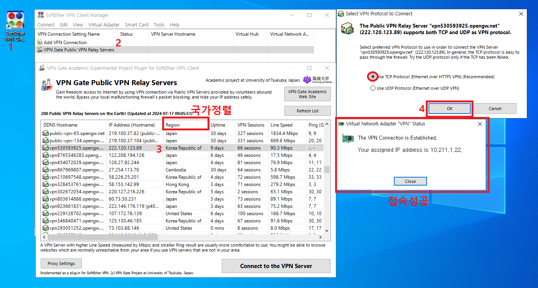This screenshot has height=288, width=538.
Task: Click SoftEther VPN Client Manager title bar icon
Action: [40, 15]
